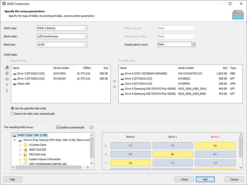247x185 pixels.
Task: Click the empty disk placeholder icon button
Action: point(7,79)
